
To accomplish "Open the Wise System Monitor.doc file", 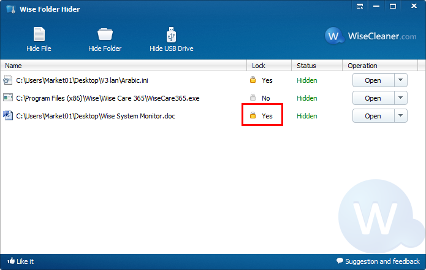I will 373,116.
